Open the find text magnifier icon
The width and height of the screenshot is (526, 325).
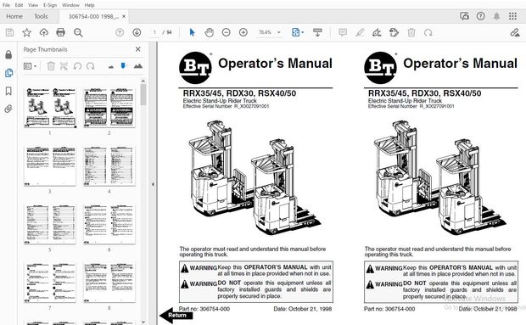tap(78, 32)
